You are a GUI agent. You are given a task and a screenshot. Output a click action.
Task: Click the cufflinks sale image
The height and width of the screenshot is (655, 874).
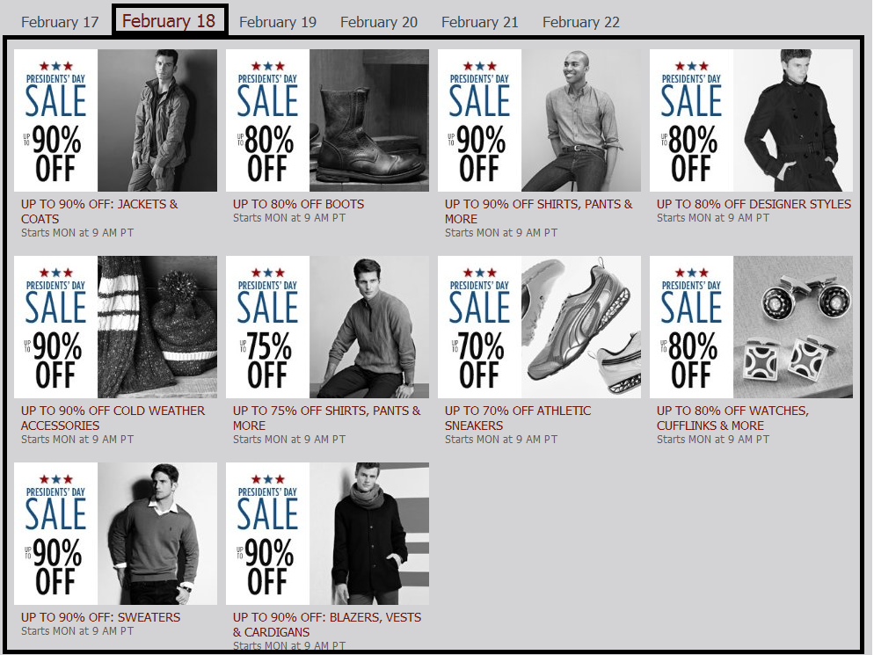[751, 327]
